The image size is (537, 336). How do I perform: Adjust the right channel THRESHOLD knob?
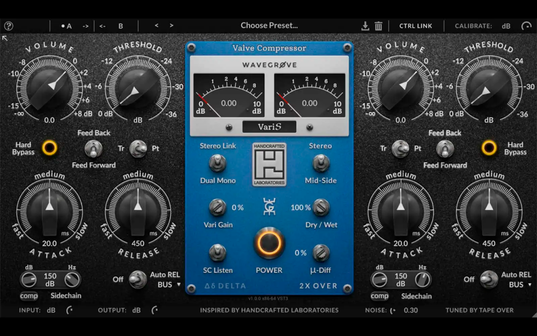point(489,88)
